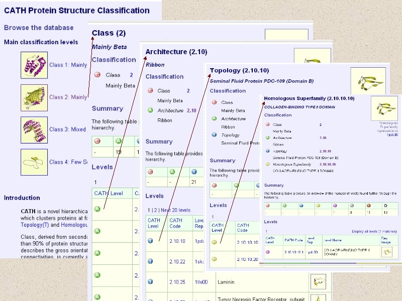Click the Class 2 protein structure thumbnail

click(x=34, y=98)
